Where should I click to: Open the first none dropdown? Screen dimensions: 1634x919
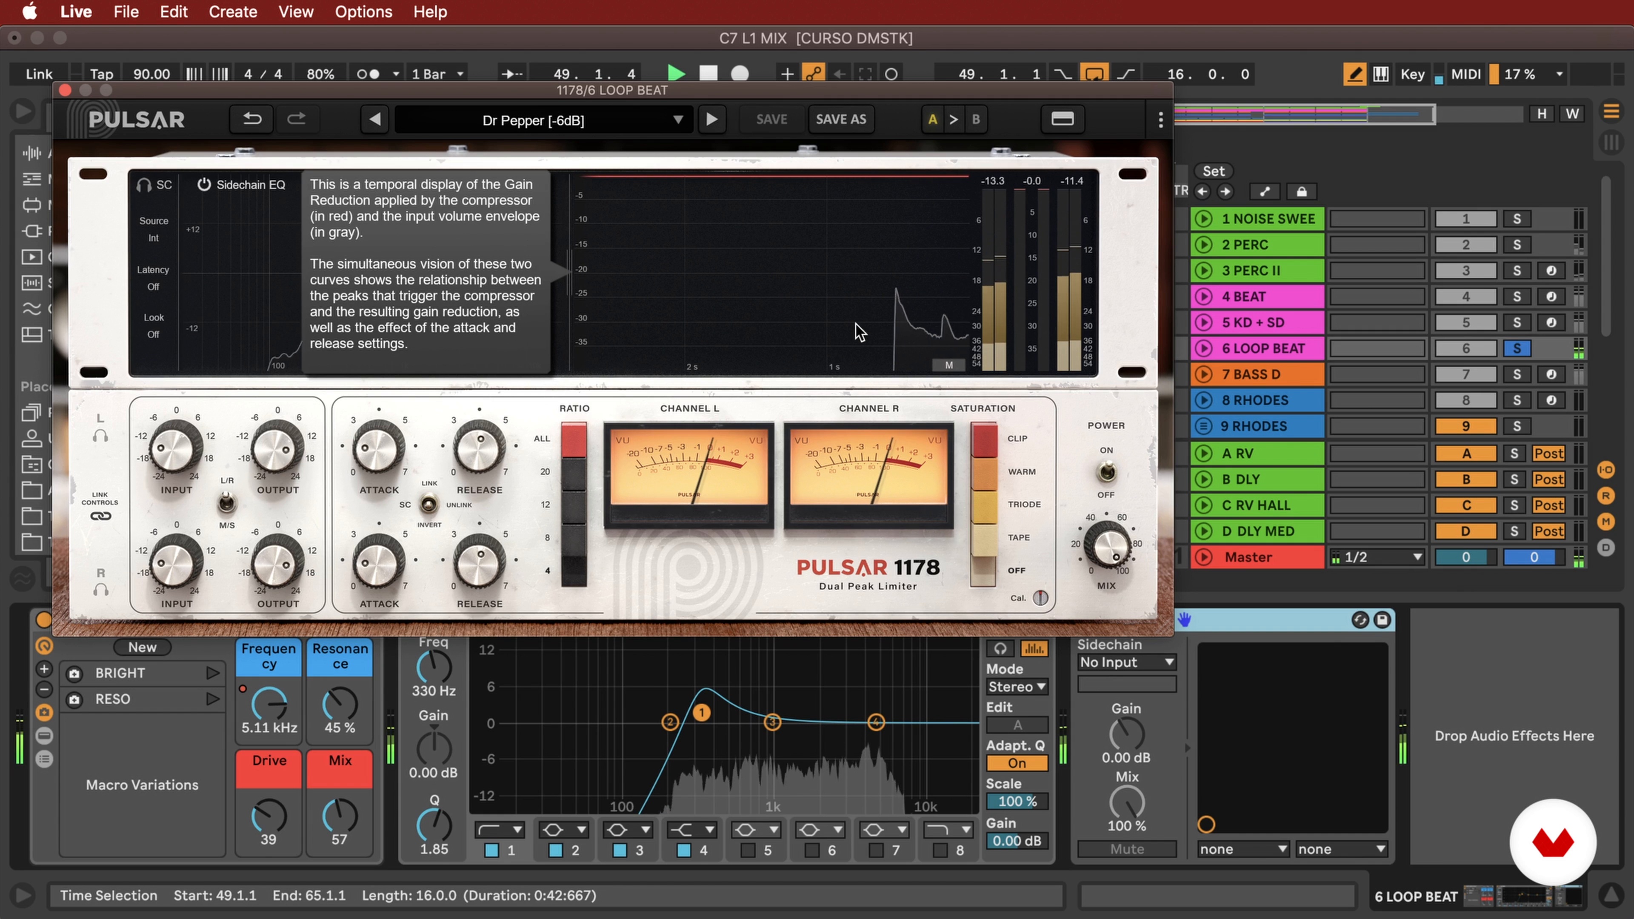click(1243, 849)
